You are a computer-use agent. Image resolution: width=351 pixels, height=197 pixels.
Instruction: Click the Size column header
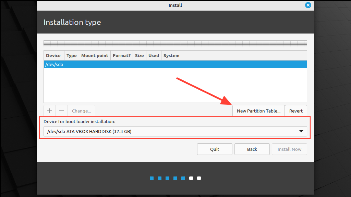tap(139, 55)
